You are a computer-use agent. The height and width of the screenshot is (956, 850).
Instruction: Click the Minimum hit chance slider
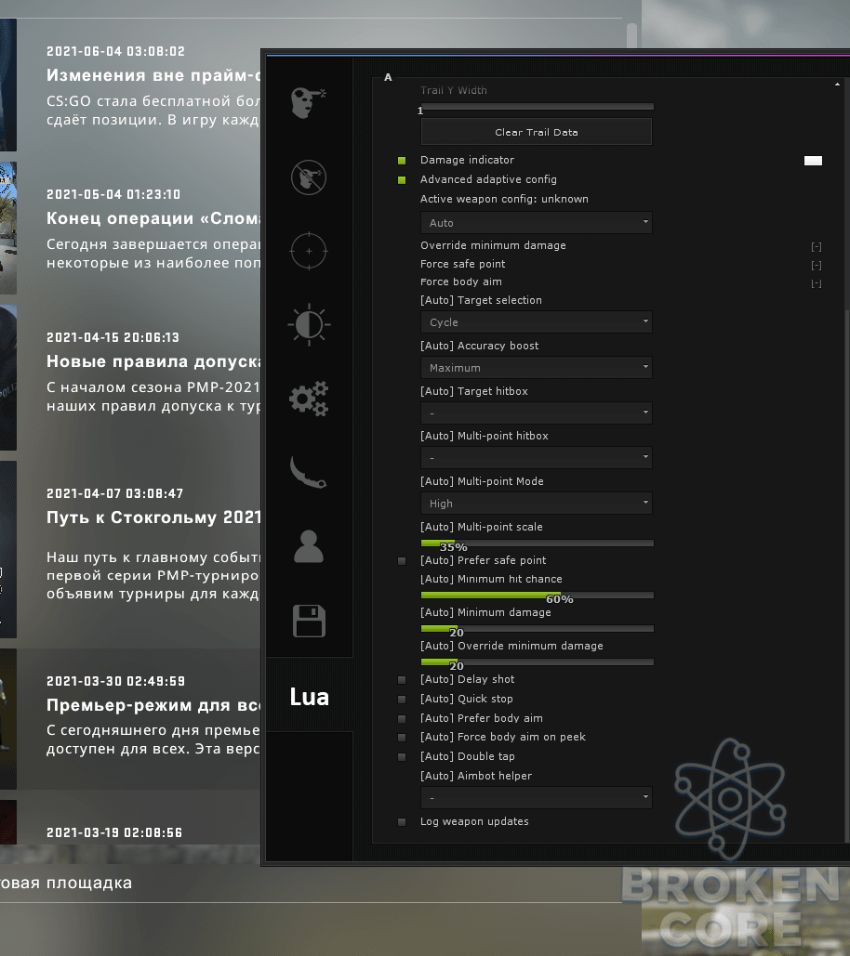[537, 595]
